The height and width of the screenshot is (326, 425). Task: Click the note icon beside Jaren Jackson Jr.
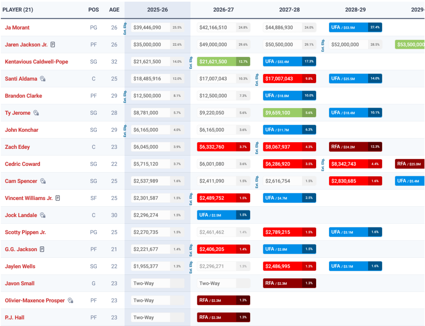[53, 44]
